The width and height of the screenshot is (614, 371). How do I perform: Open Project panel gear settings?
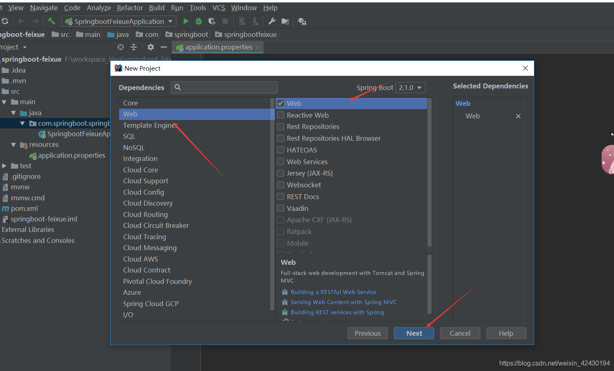point(151,47)
